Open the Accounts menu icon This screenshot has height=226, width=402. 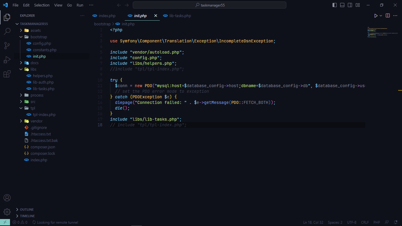pyautogui.click(x=7, y=198)
